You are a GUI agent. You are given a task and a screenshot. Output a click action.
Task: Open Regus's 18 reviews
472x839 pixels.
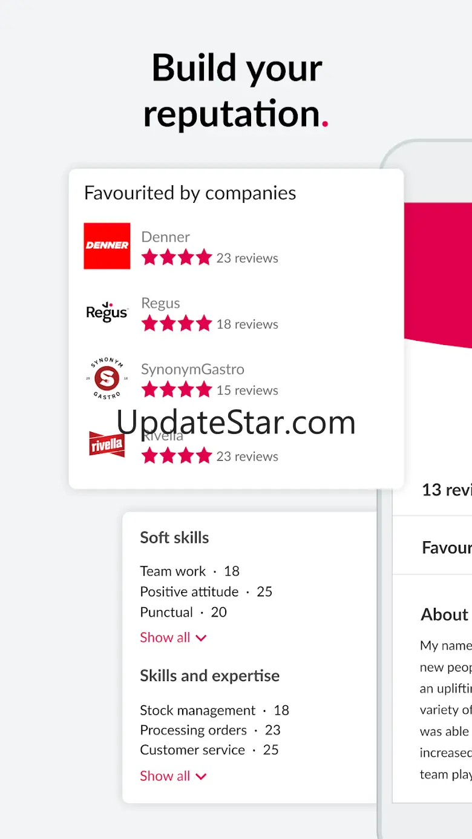tap(247, 324)
